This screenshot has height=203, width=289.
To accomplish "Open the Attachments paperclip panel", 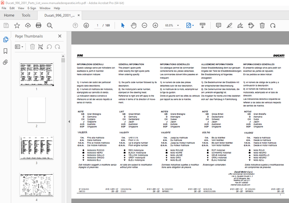I will tap(5, 62).
